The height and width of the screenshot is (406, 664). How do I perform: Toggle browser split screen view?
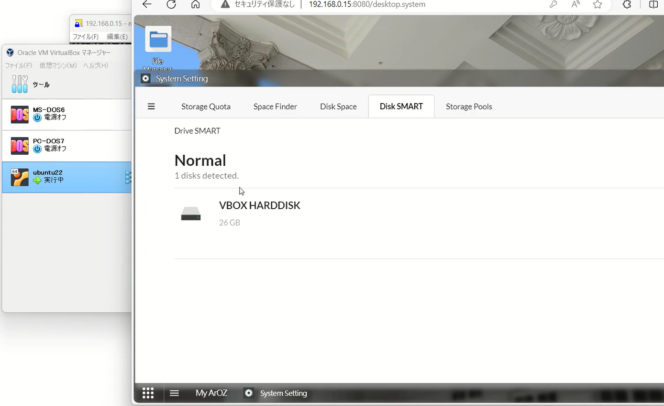click(653, 4)
